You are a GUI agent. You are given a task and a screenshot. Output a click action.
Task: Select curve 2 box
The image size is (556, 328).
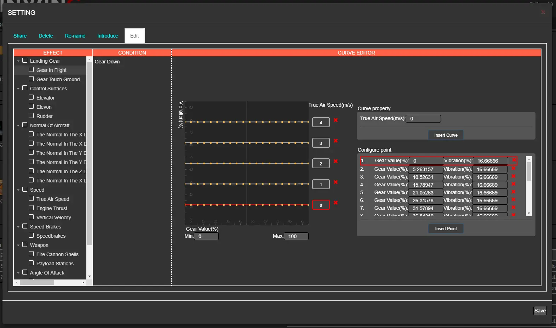(x=321, y=164)
